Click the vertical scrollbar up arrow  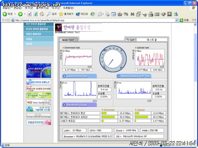(x=195, y=24)
